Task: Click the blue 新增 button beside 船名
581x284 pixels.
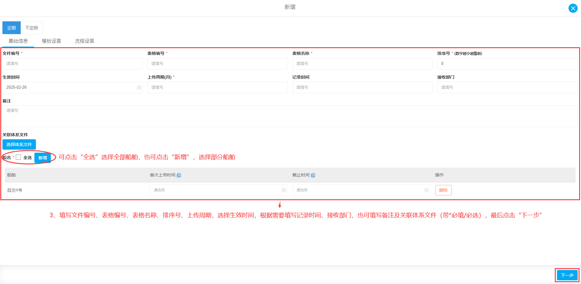Action: tap(43, 158)
